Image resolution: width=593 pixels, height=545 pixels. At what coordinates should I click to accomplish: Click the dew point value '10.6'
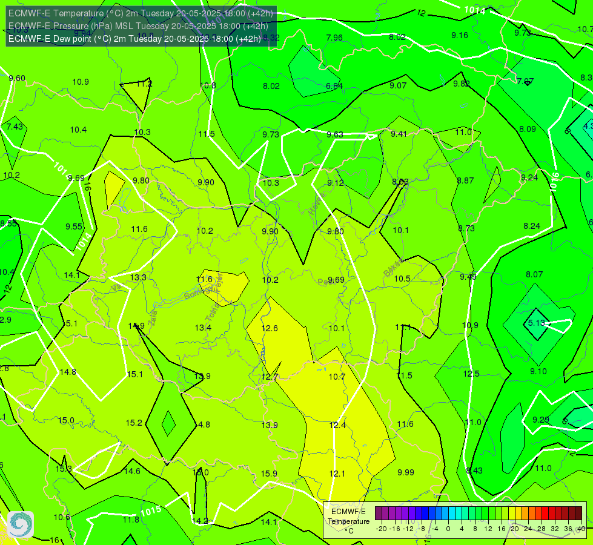click(x=62, y=517)
